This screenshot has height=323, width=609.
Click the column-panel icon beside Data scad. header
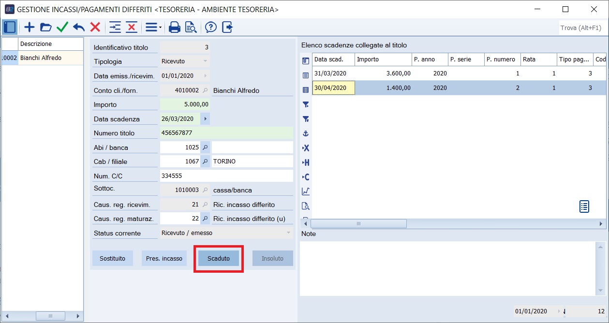point(306,61)
